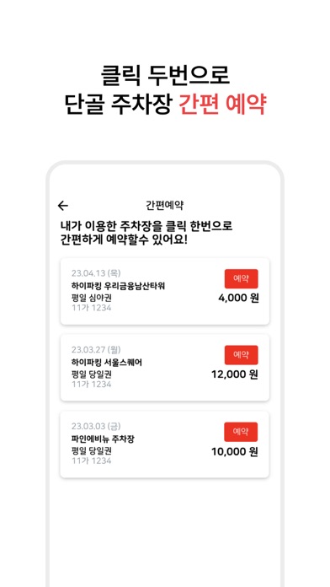Reserve 파인에비뉴 주차장 with 예약 button
Viewport: 330px width, 587px height.
point(241,432)
